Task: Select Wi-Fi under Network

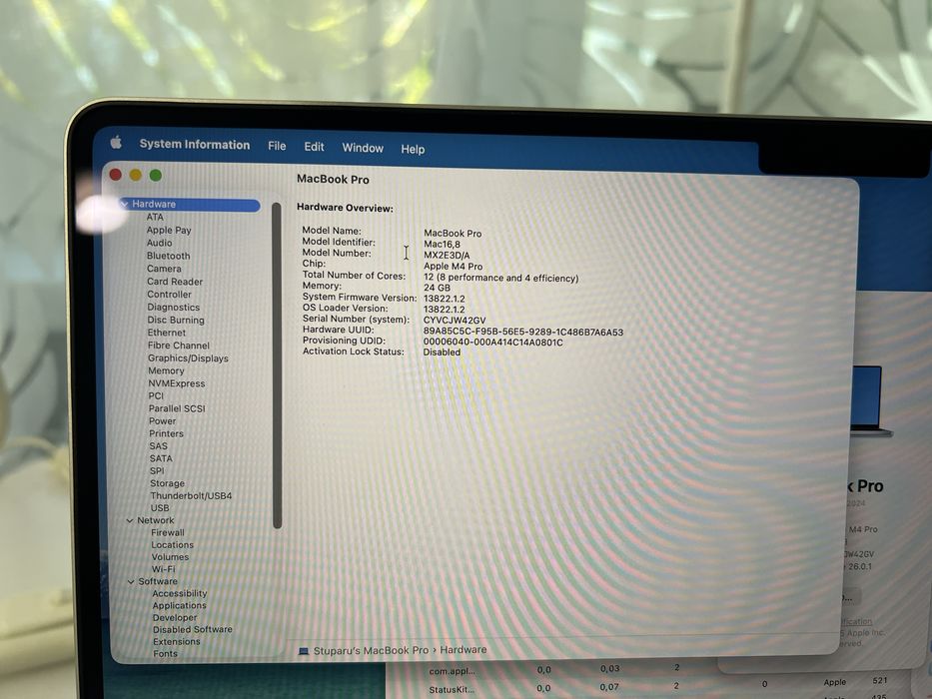Action: click(164, 569)
